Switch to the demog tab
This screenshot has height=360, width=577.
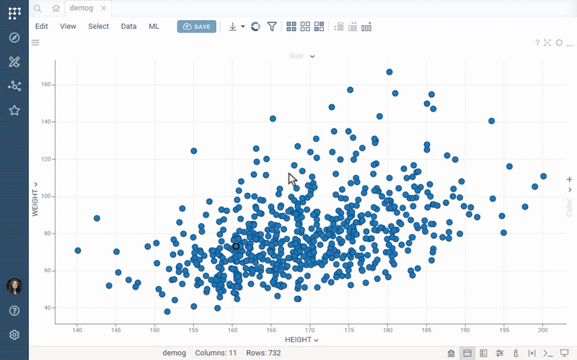click(x=82, y=8)
